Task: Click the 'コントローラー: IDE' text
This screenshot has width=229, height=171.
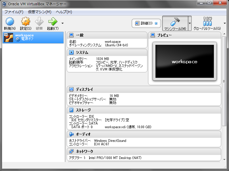Action: [x=81, y=117]
